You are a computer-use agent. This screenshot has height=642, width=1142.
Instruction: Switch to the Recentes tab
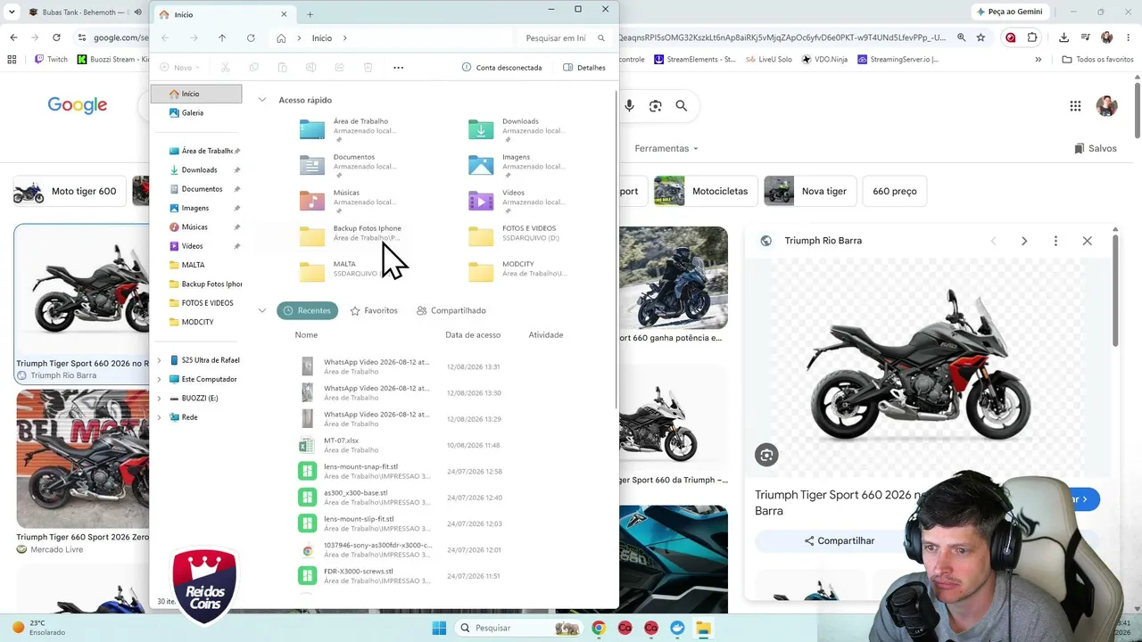pos(308,310)
